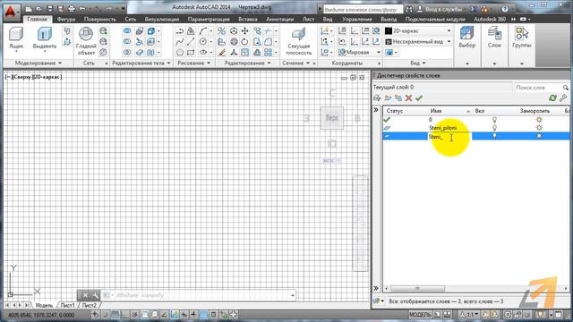Open the Слои layers panel button
This screenshot has height=322, width=573.
click(x=494, y=38)
